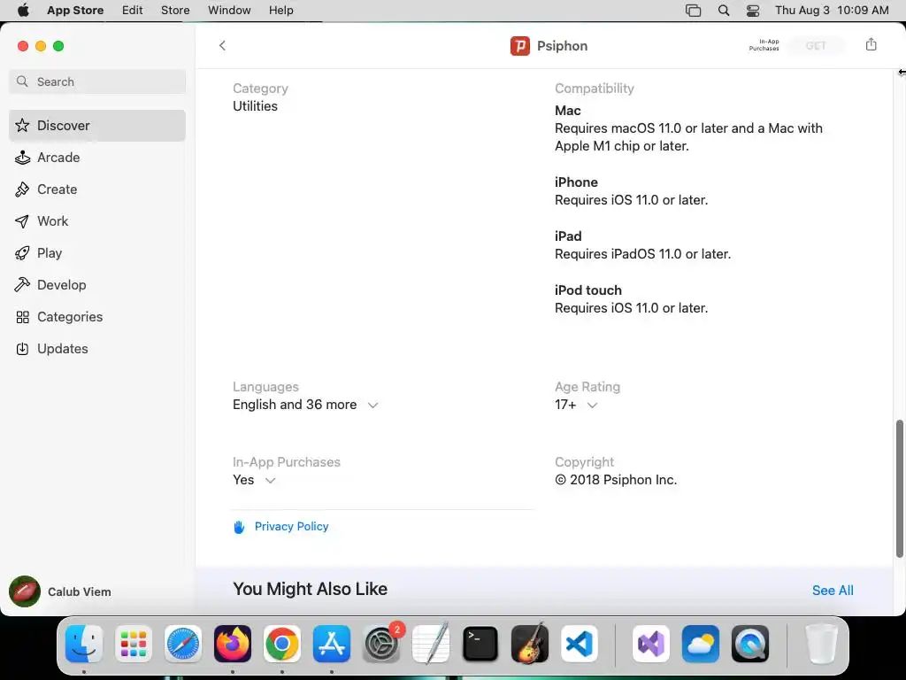
Task: Click the Arcade joystick icon
Action: coord(22,158)
